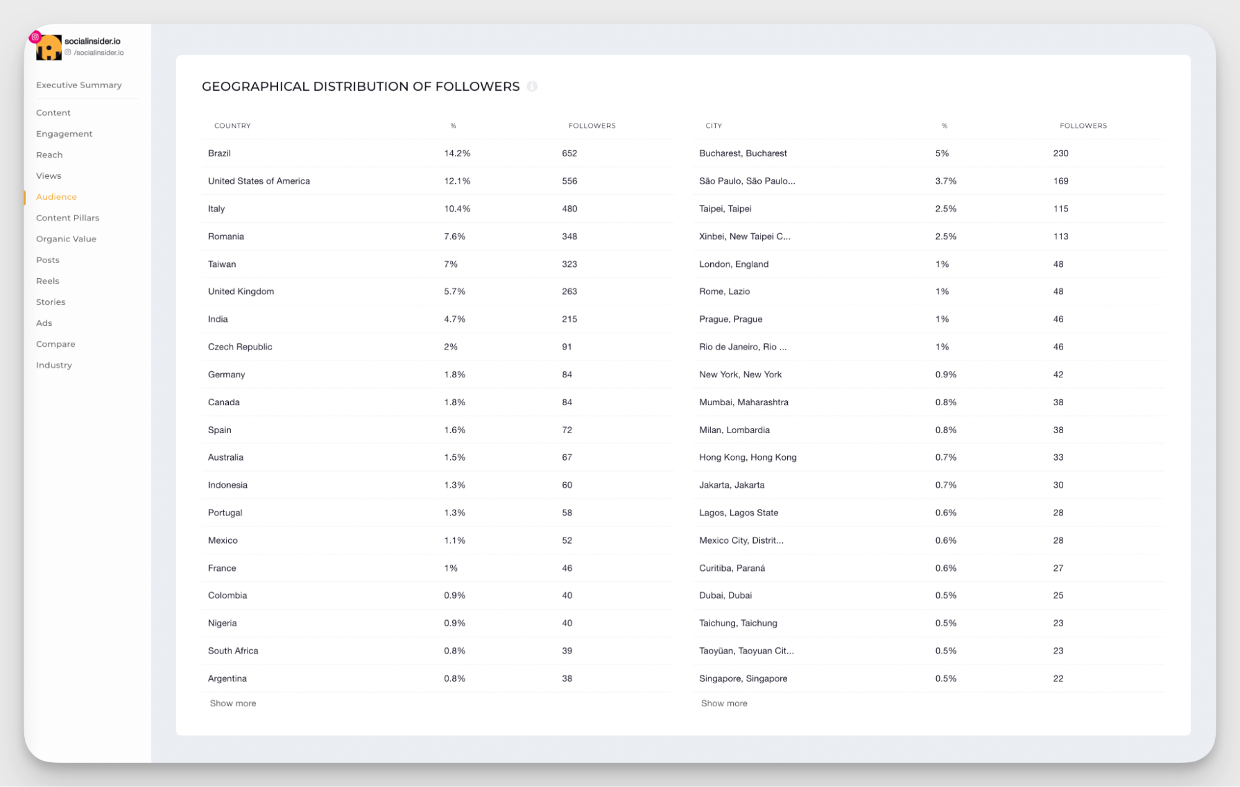The image size is (1240, 787).
Task: Click Show more under the city list
Action: click(724, 703)
